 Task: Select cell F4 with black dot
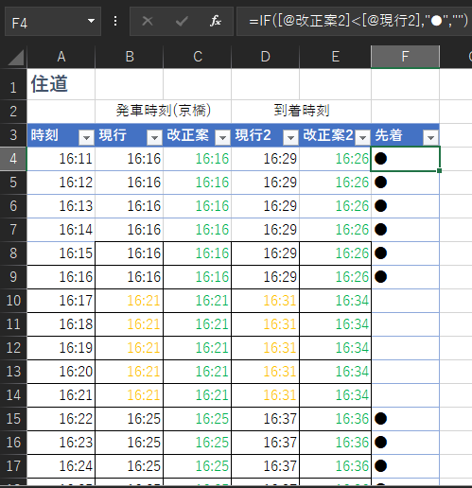coord(405,159)
